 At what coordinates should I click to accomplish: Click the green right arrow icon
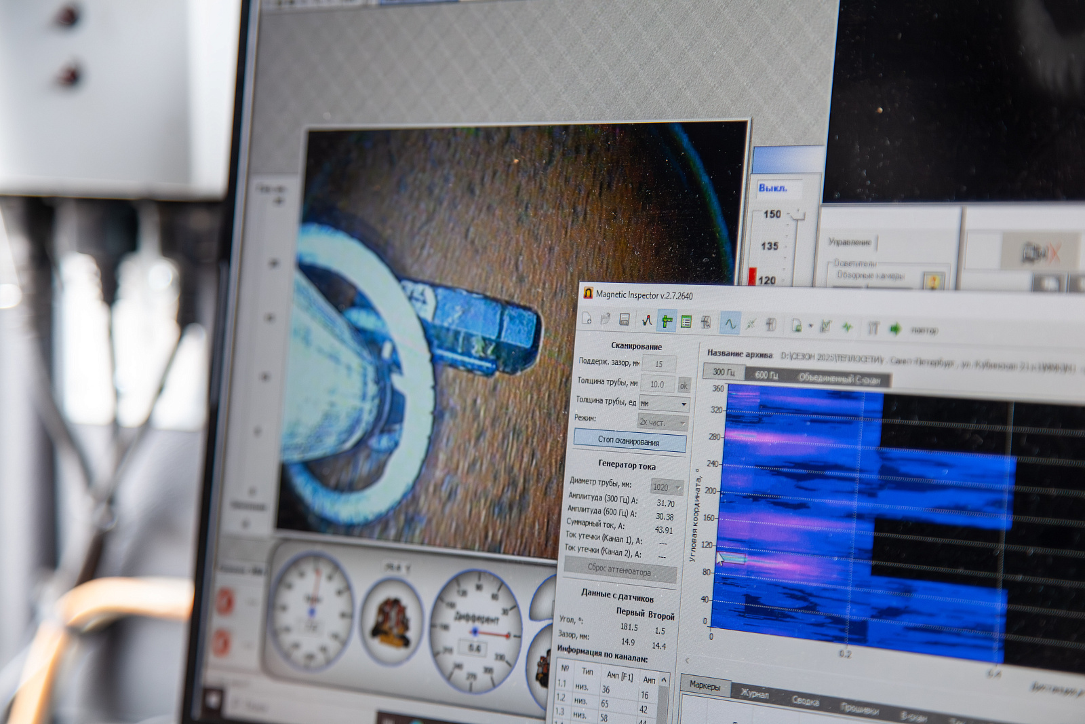click(x=895, y=329)
